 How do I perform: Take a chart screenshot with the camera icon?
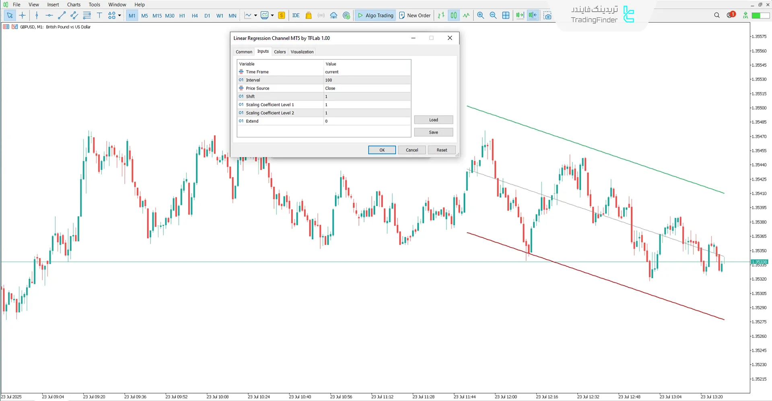point(548,15)
